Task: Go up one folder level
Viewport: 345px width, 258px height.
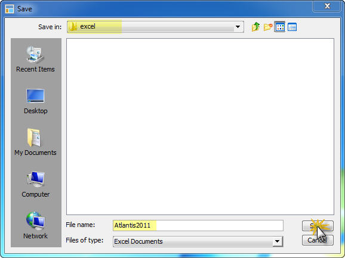Action: [255, 27]
